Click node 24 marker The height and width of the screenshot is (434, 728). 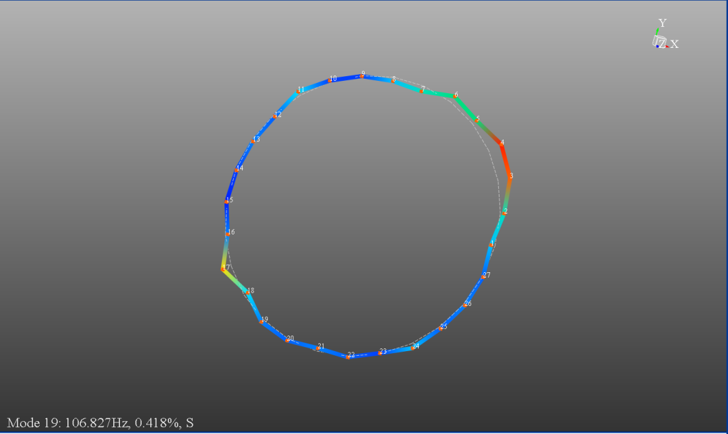tap(413, 347)
